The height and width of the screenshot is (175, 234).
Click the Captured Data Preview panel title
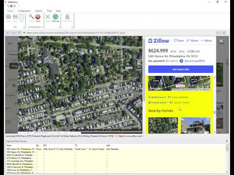[x=17, y=141]
